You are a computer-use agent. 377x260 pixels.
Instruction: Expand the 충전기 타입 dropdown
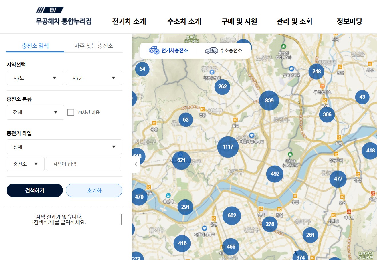coord(64,146)
